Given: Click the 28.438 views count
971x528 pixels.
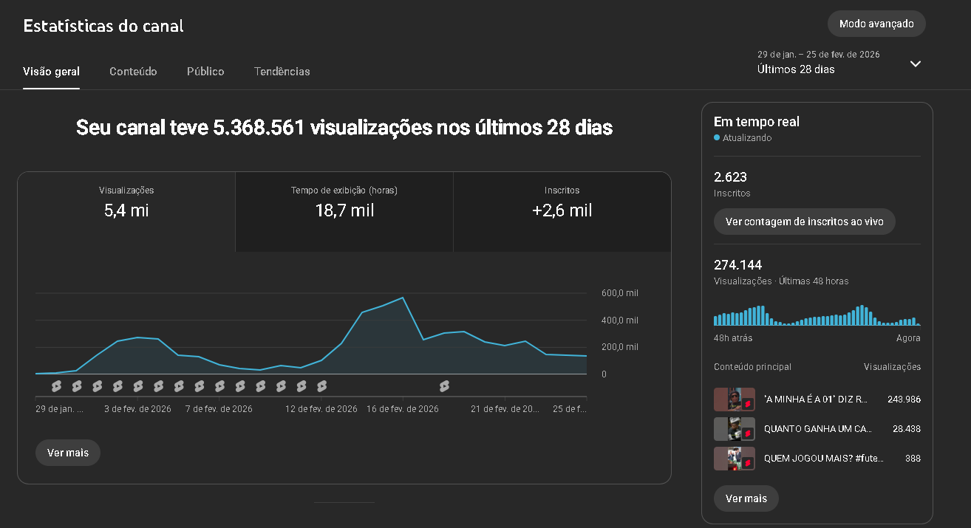Looking at the screenshot, I should click(907, 428).
